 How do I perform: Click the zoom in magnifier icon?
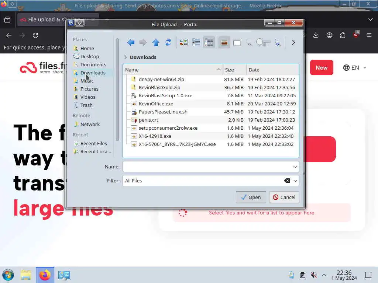(x=278, y=43)
